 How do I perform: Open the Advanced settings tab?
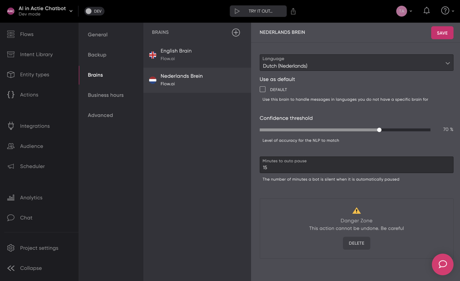pyautogui.click(x=100, y=115)
